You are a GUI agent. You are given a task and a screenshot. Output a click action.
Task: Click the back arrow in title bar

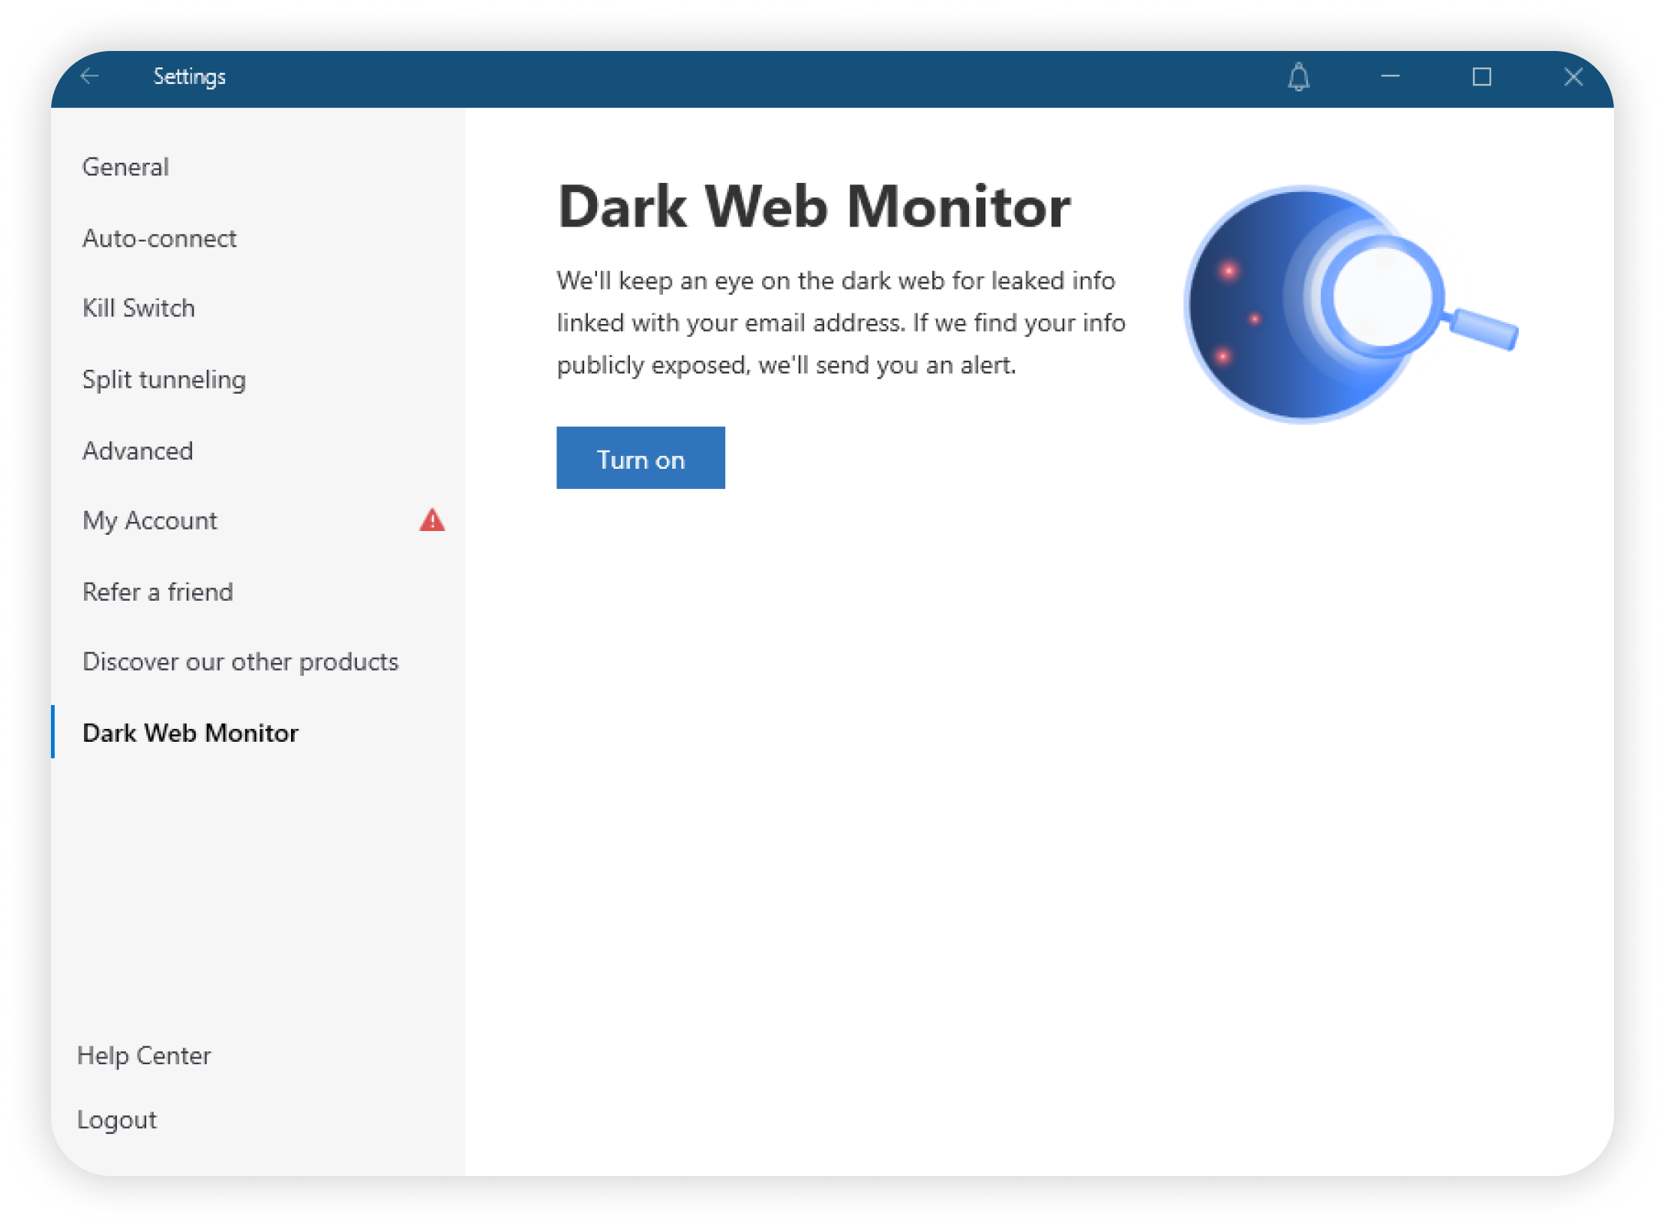tap(90, 76)
